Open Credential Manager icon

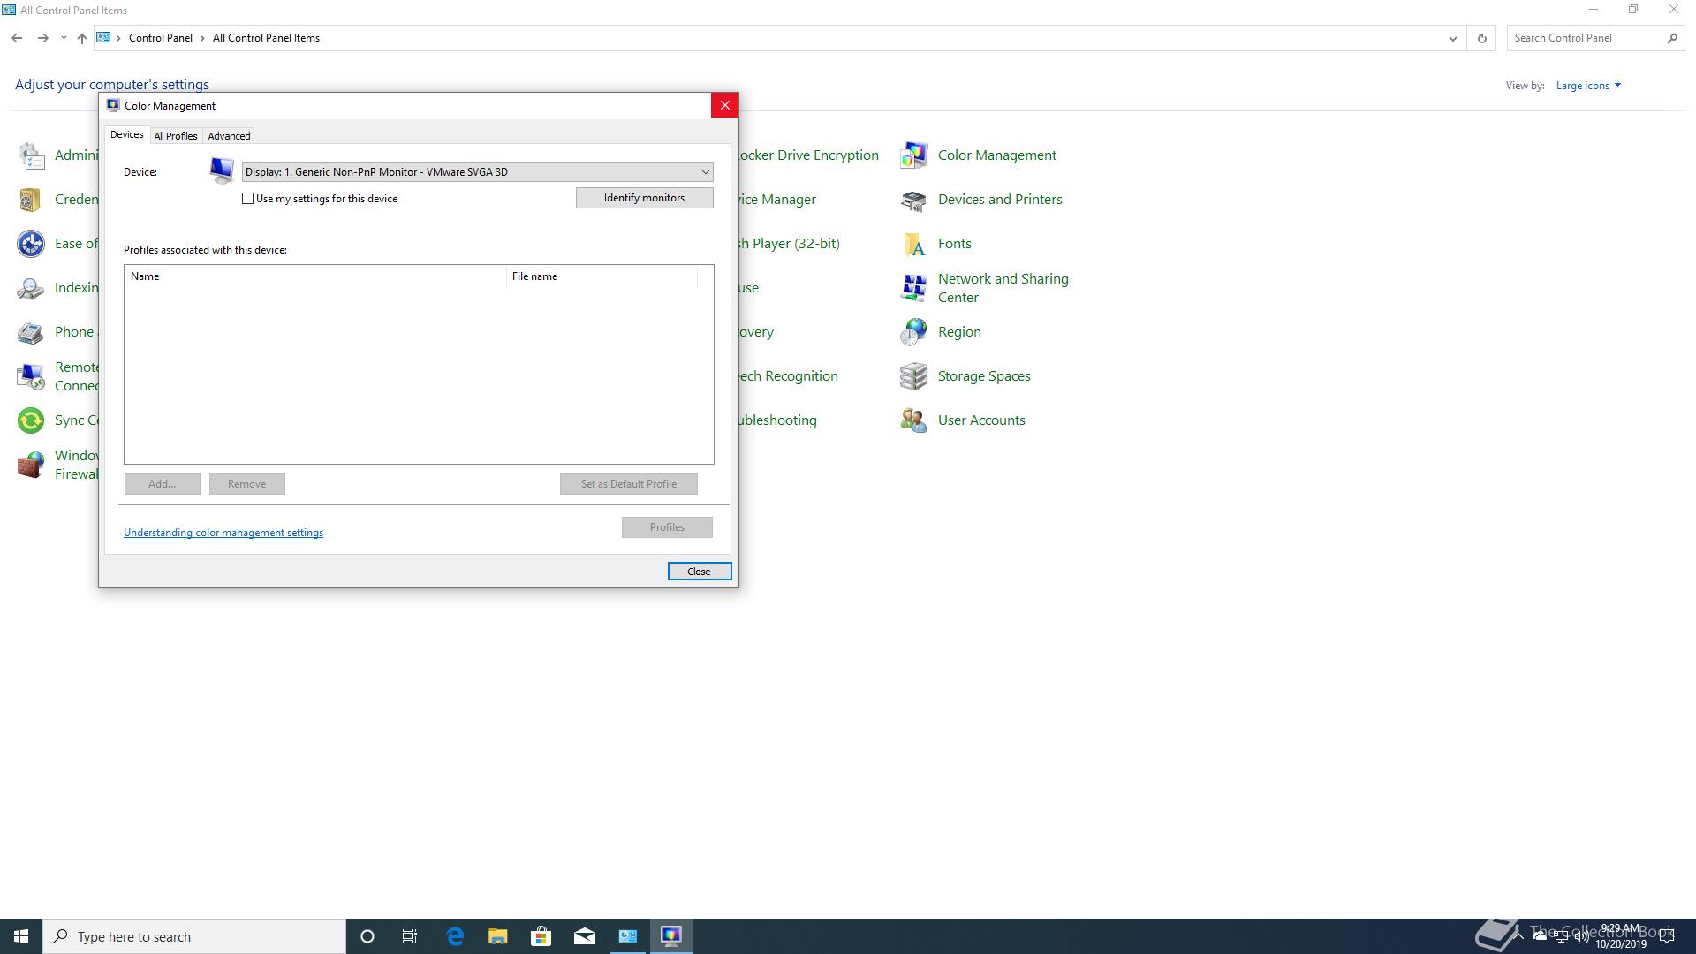(31, 200)
